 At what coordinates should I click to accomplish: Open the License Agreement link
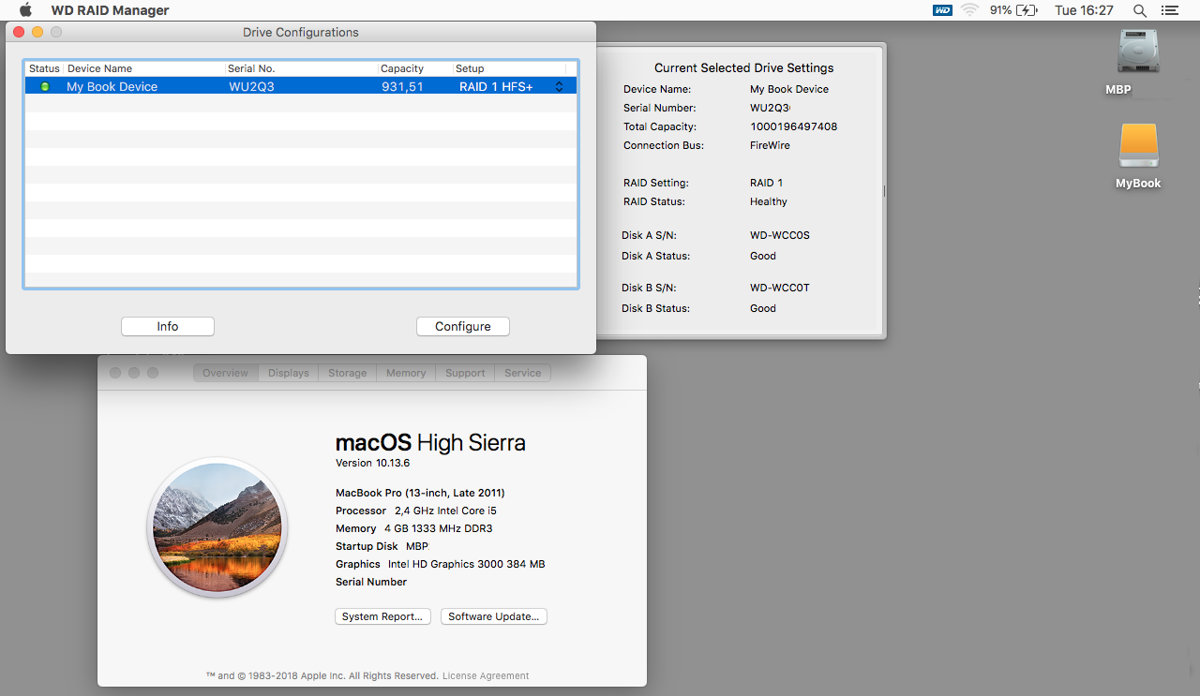pyautogui.click(x=486, y=675)
